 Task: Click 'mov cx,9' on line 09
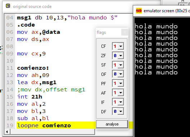tap(31, 54)
